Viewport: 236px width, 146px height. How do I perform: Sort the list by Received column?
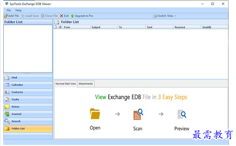pyautogui.click(x=180, y=27)
